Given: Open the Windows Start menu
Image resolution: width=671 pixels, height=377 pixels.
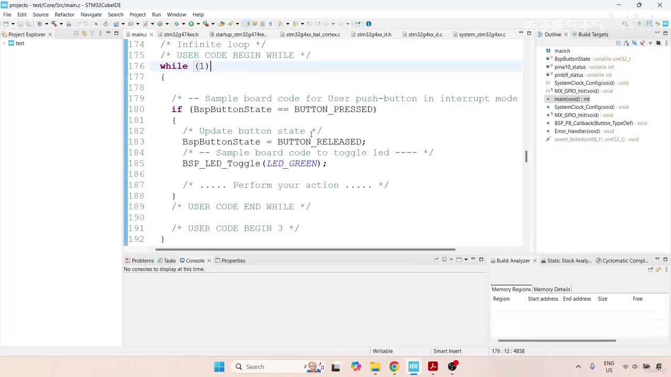Looking at the screenshot, I should pyautogui.click(x=219, y=367).
